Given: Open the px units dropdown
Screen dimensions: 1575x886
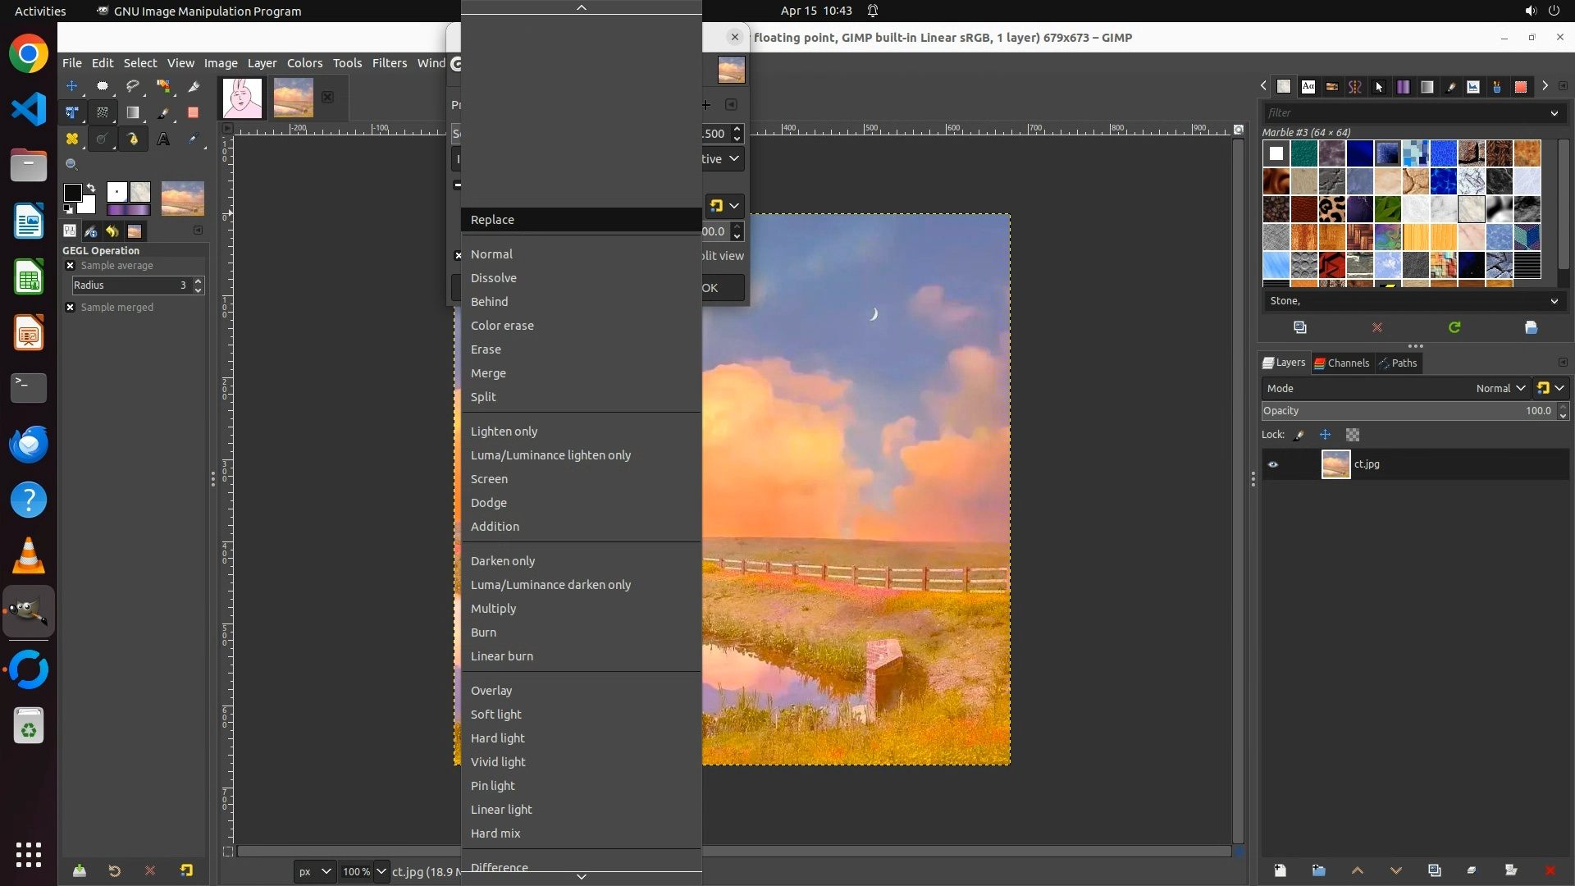Looking at the screenshot, I should pyautogui.click(x=314, y=871).
